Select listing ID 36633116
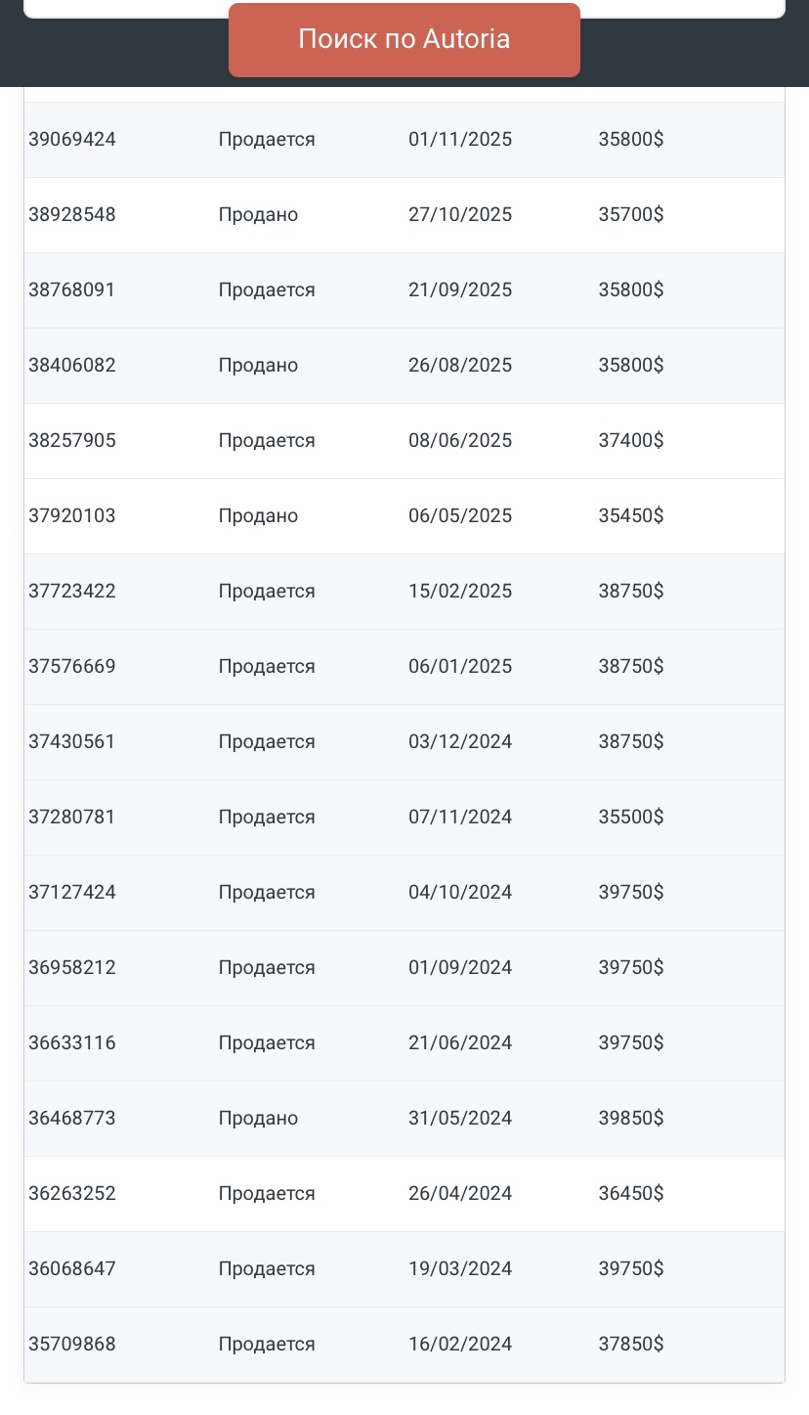 [x=72, y=1042]
